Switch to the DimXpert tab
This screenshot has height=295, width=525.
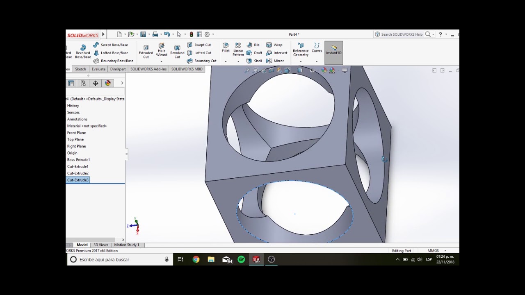click(x=118, y=69)
